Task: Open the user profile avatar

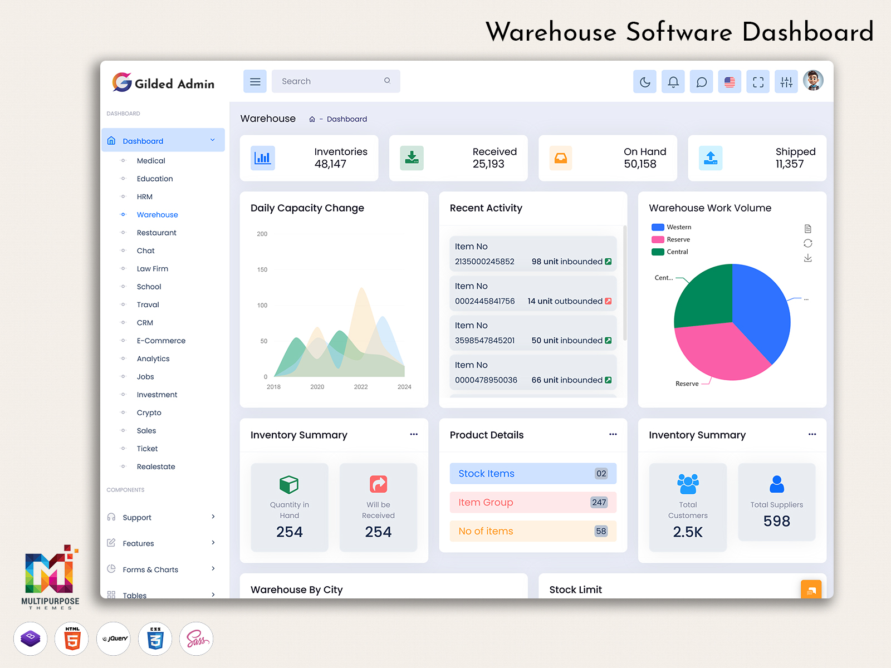Action: (x=813, y=80)
